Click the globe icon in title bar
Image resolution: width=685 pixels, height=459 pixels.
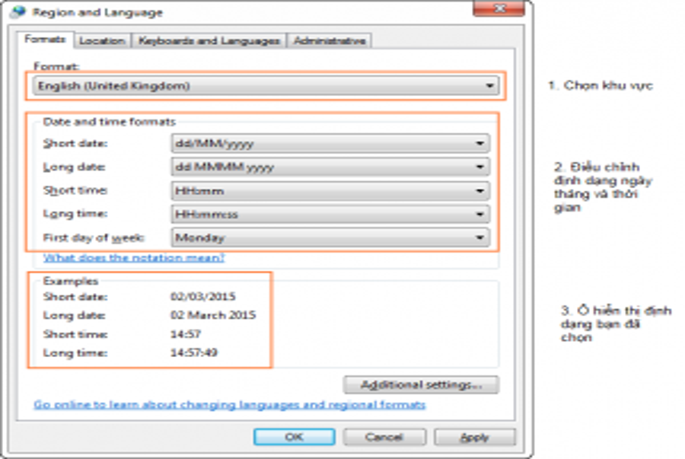coord(18,11)
